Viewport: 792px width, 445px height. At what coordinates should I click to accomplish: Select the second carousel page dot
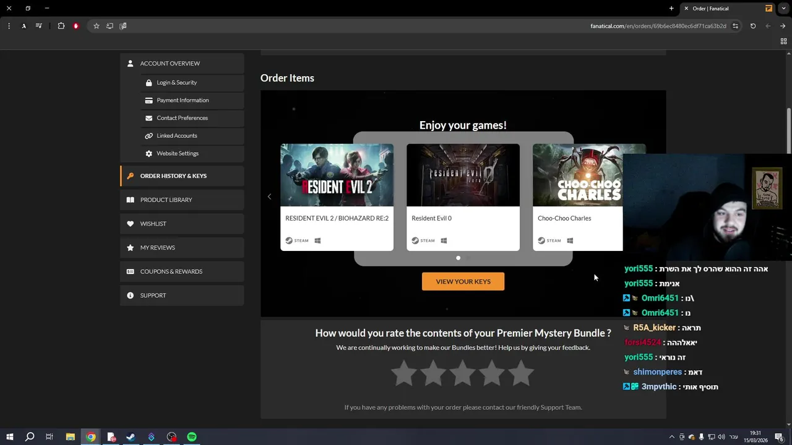[x=468, y=258]
